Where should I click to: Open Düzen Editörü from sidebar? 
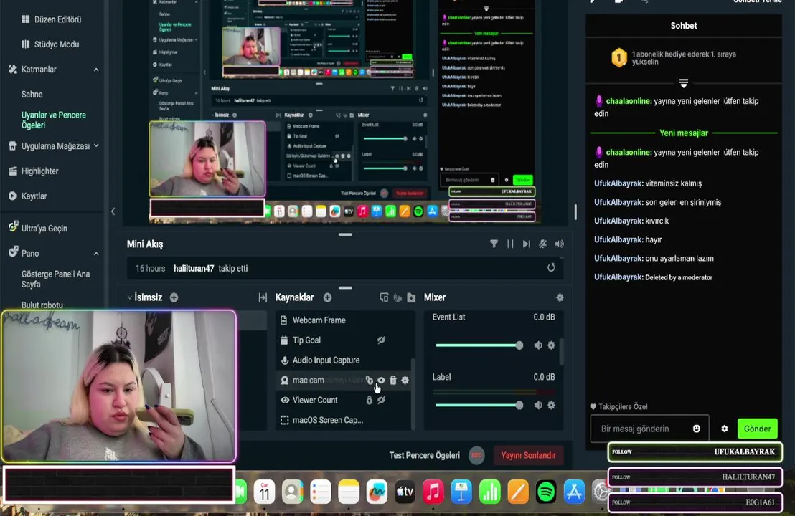(x=51, y=19)
